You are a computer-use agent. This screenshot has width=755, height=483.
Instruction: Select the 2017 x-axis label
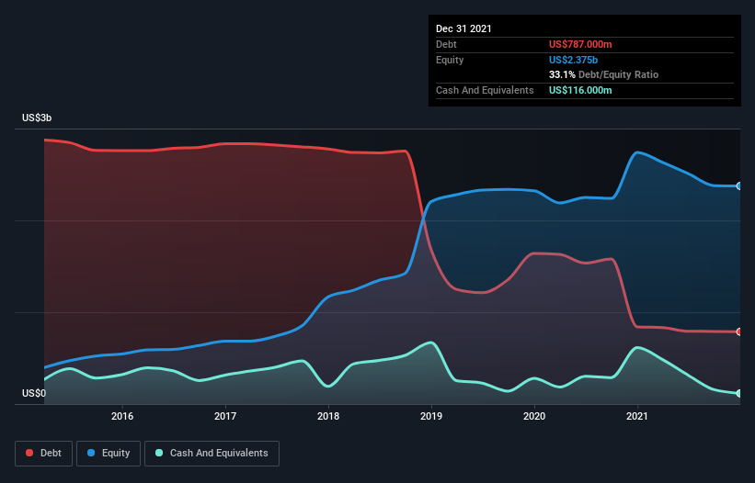coord(225,416)
